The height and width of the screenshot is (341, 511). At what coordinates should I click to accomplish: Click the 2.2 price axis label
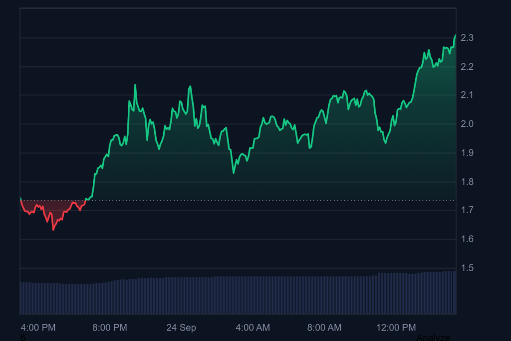click(x=467, y=67)
